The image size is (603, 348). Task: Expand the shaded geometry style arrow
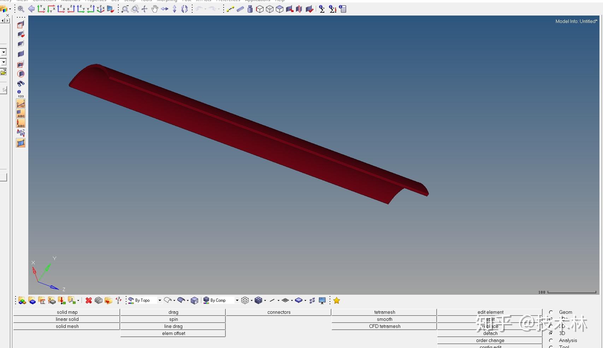pos(188,300)
